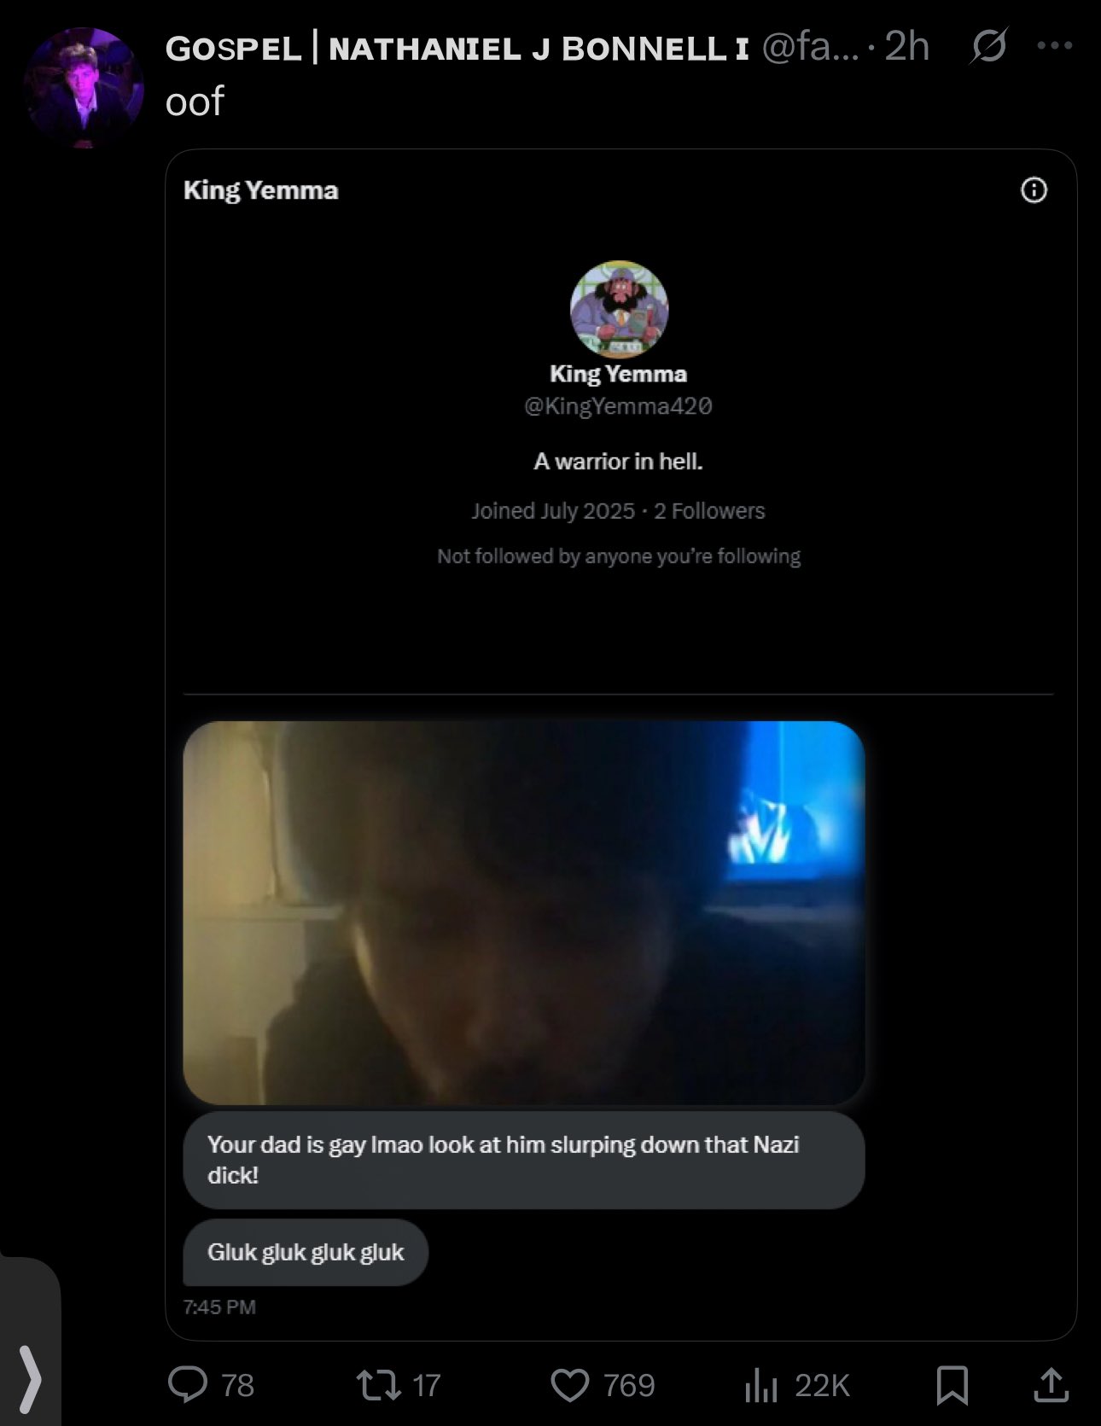Viewport: 1101px width, 1426px height.
Task: Like the post with heart icon
Action: (569, 1384)
